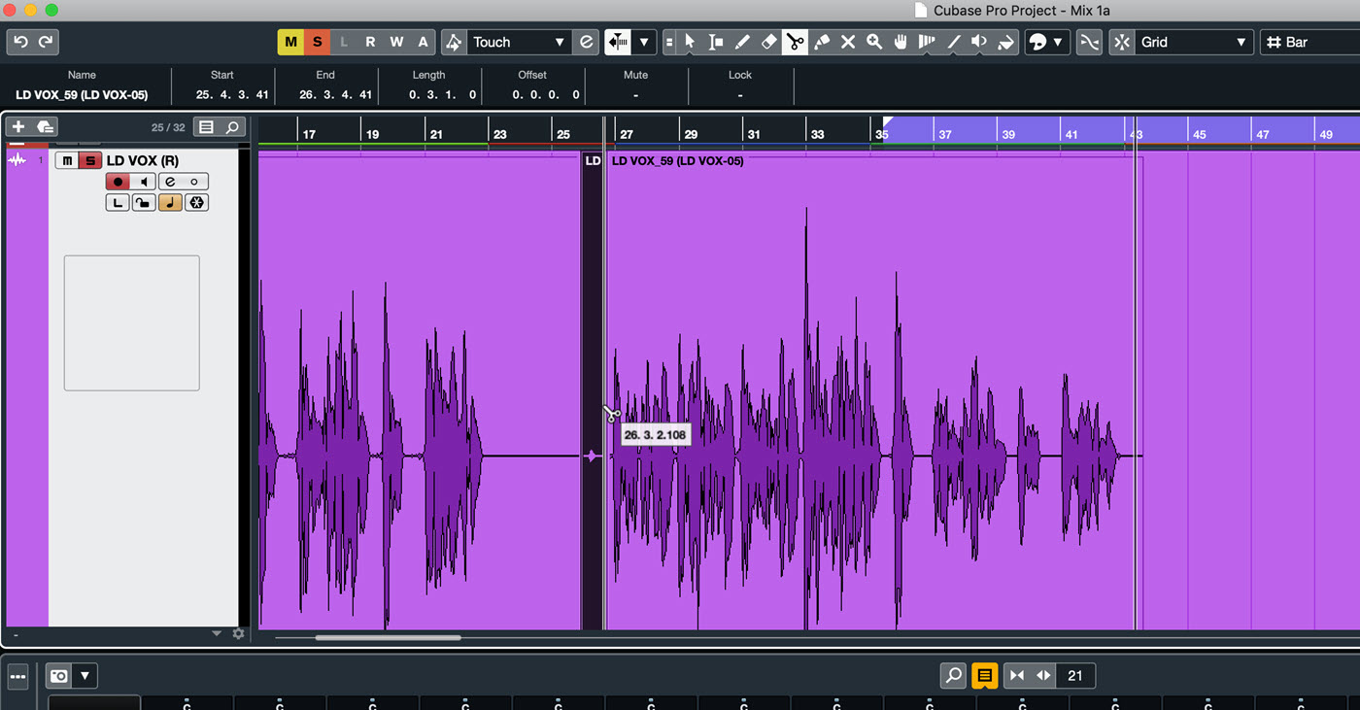This screenshot has width=1360, height=710.
Task: Select the Time Warp tool
Action: coord(927,42)
